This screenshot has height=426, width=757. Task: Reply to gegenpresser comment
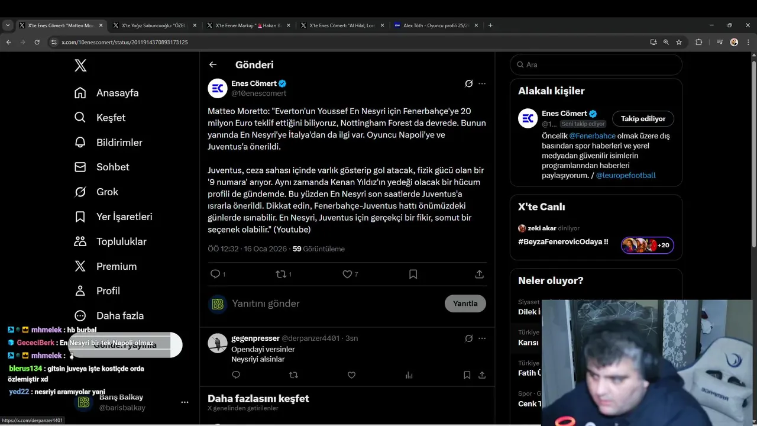[236, 375]
